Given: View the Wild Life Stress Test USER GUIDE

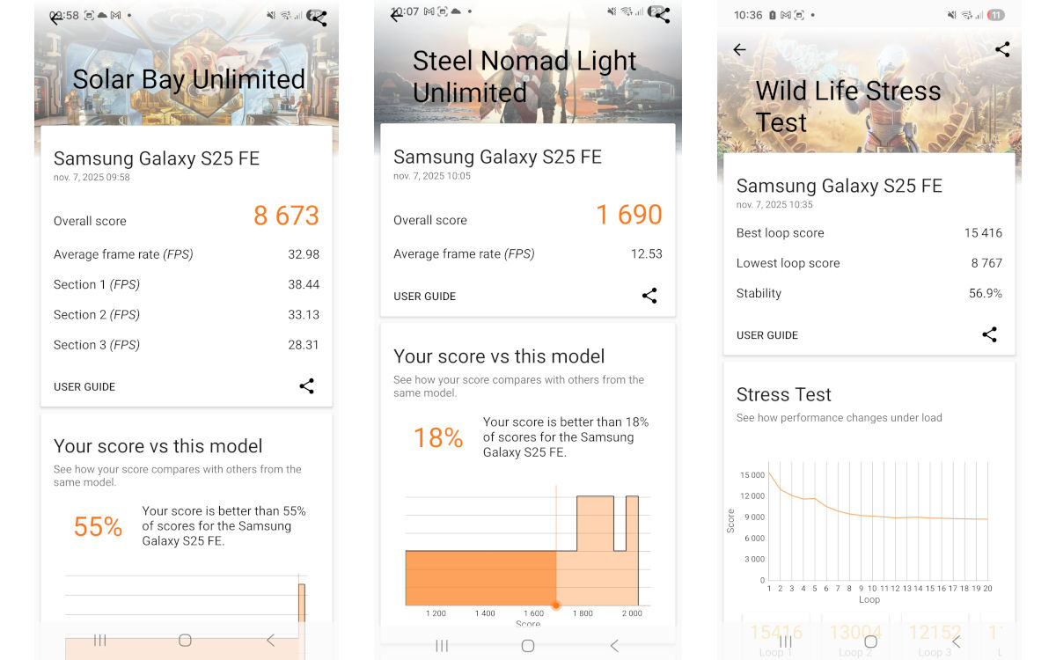Looking at the screenshot, I should click(766, 335).
